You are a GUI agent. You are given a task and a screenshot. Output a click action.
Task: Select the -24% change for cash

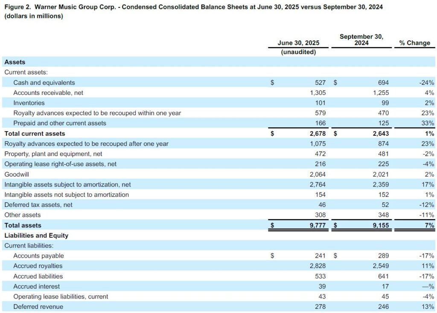point(426,83)
